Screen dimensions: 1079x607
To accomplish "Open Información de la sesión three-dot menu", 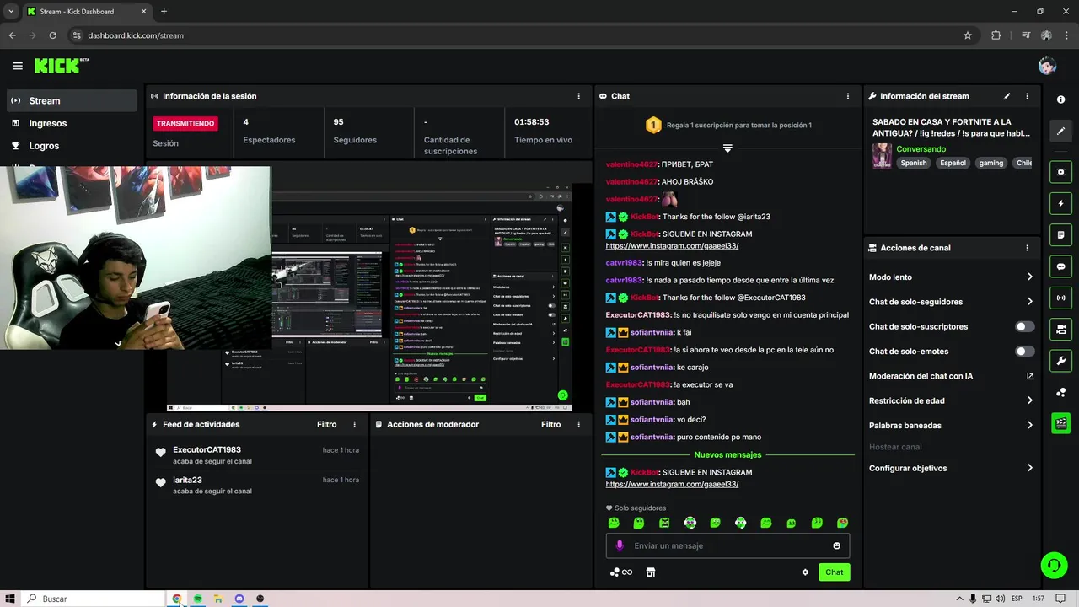I will [x=578, y=96].
